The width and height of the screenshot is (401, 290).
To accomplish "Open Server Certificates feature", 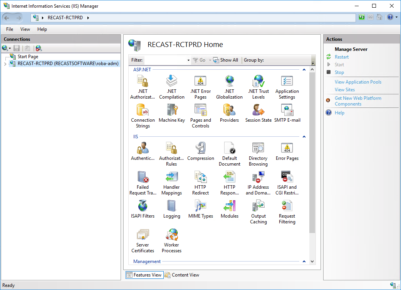I will (143, 241).
